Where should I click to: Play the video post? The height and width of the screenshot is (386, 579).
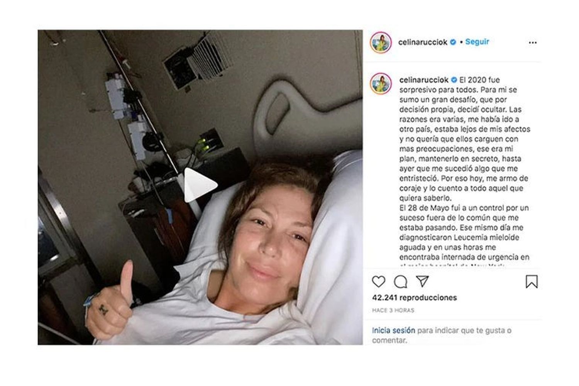coord(200,185)
